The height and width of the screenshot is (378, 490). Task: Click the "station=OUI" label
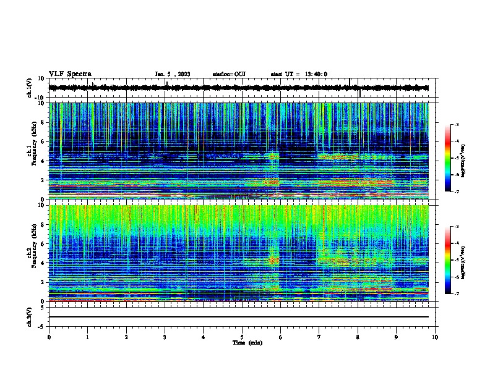point(229,74)
